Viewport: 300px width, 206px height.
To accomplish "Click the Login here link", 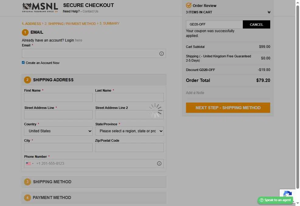I will tap(78, 40).
